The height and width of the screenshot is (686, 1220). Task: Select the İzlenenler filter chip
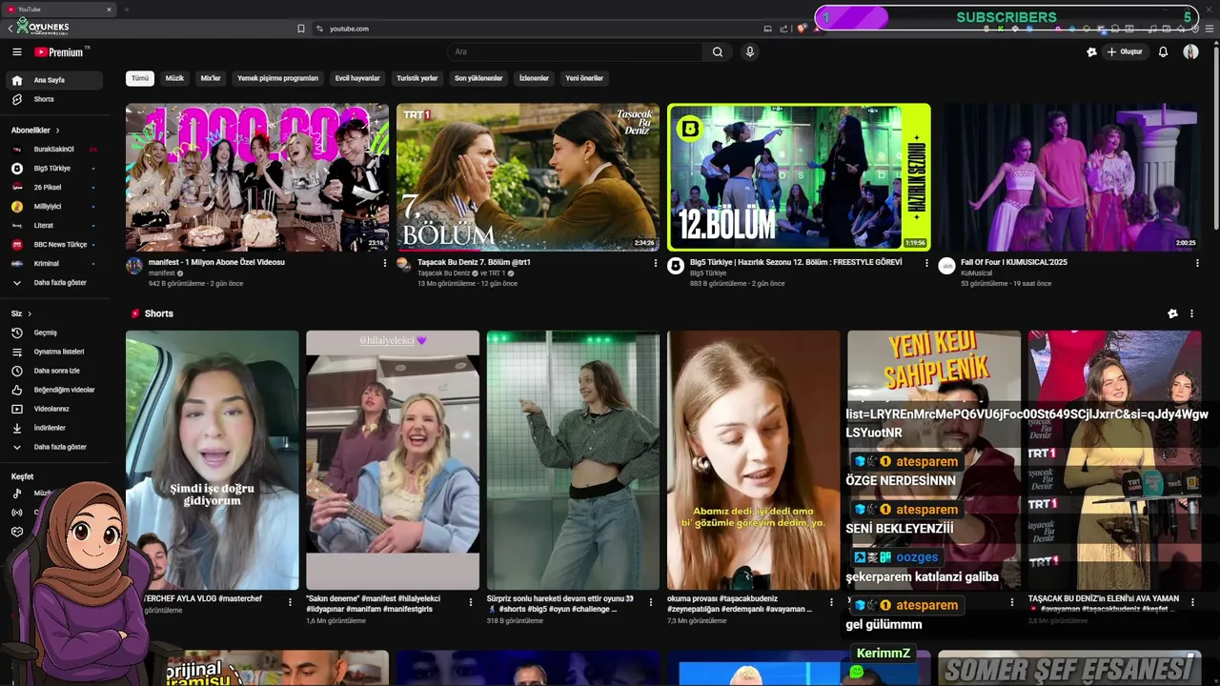point(534,78)
